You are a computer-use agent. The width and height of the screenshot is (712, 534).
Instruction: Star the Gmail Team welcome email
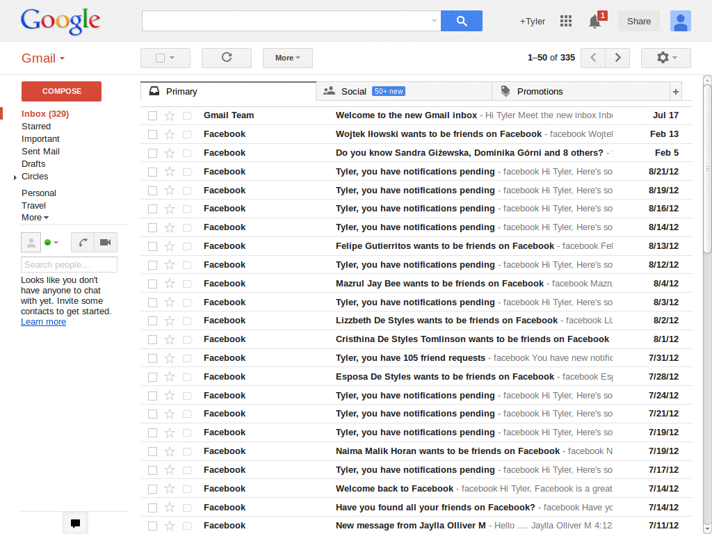tap(170, 116)
